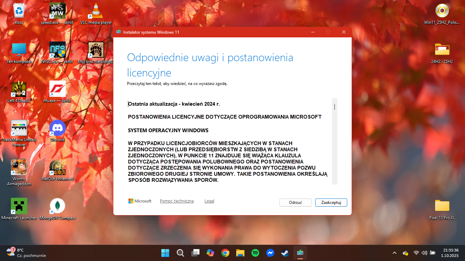The image size is (465, 261).
Task: Open the volume control in system tray
Action: pos(424,253)
